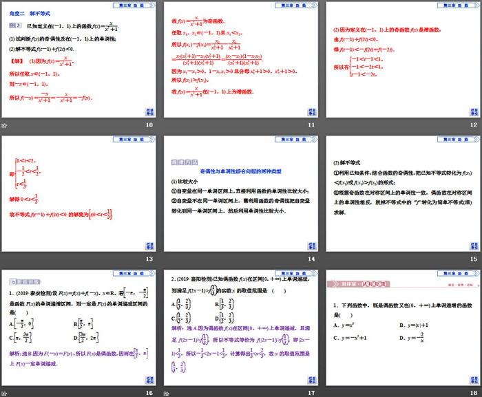Click the animation star icon under slide 10
The width and height of the screenshot is (482, 397).
[6, 126]
